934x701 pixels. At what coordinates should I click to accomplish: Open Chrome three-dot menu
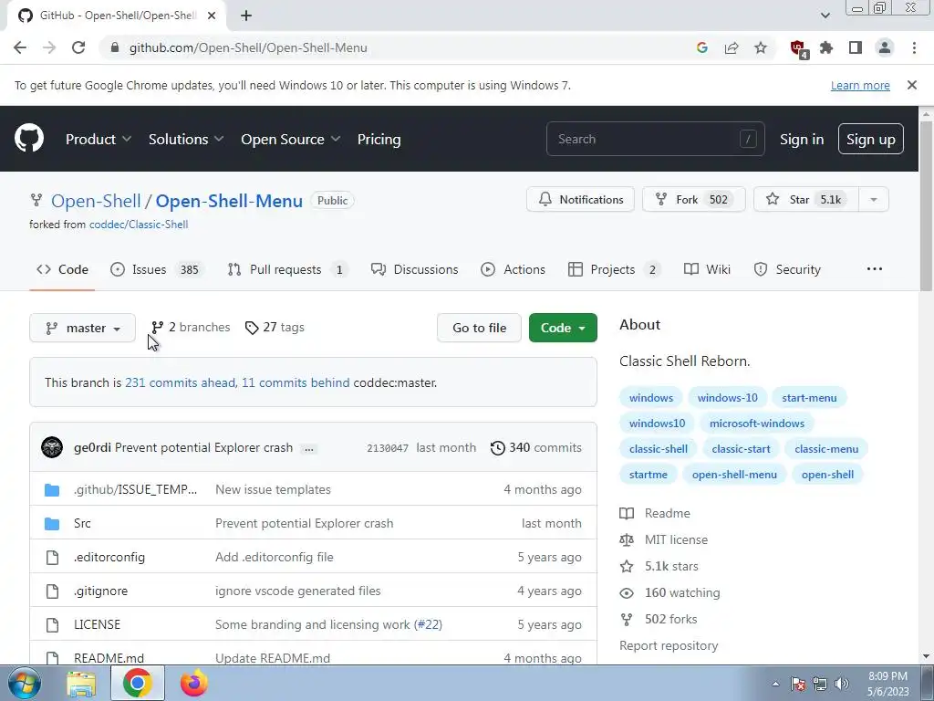click(914, 47)
